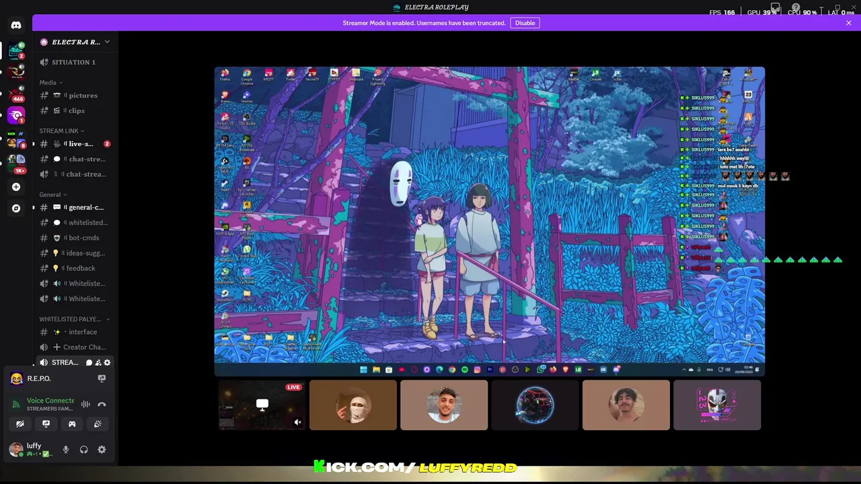Image resolution: width=861 pixels, height=484 pixels.
Task: Open the live-s... channel with 2 mentions
Action: [75, 144]
